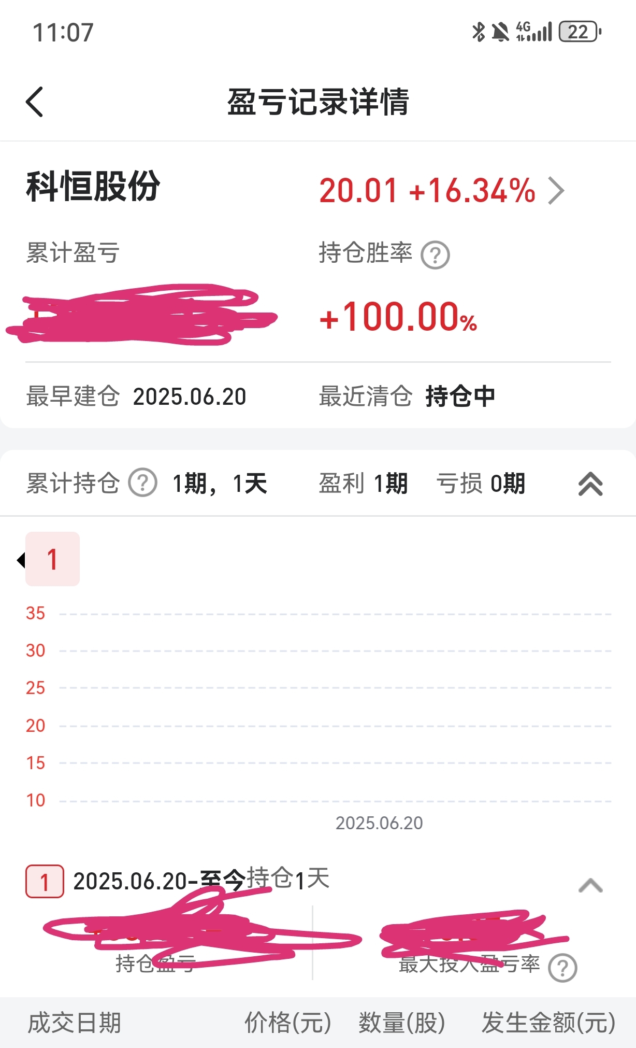Viewport: 636px width, 1048px height.
Task: Open 科恒股份 stock name link
Action: click(93, 187)
